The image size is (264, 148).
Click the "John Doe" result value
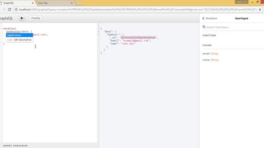(128, 44)
